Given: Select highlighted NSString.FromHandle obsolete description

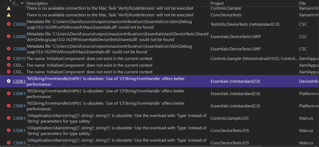Looking at the screenshot, I should (106, 81).
